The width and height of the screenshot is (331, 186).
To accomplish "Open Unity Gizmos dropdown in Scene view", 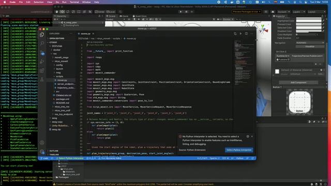I will pos(228,19).
